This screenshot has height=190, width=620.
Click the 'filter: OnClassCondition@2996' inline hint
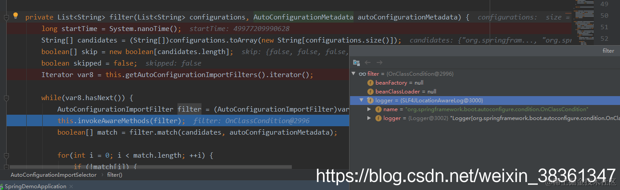click(251, 121)
